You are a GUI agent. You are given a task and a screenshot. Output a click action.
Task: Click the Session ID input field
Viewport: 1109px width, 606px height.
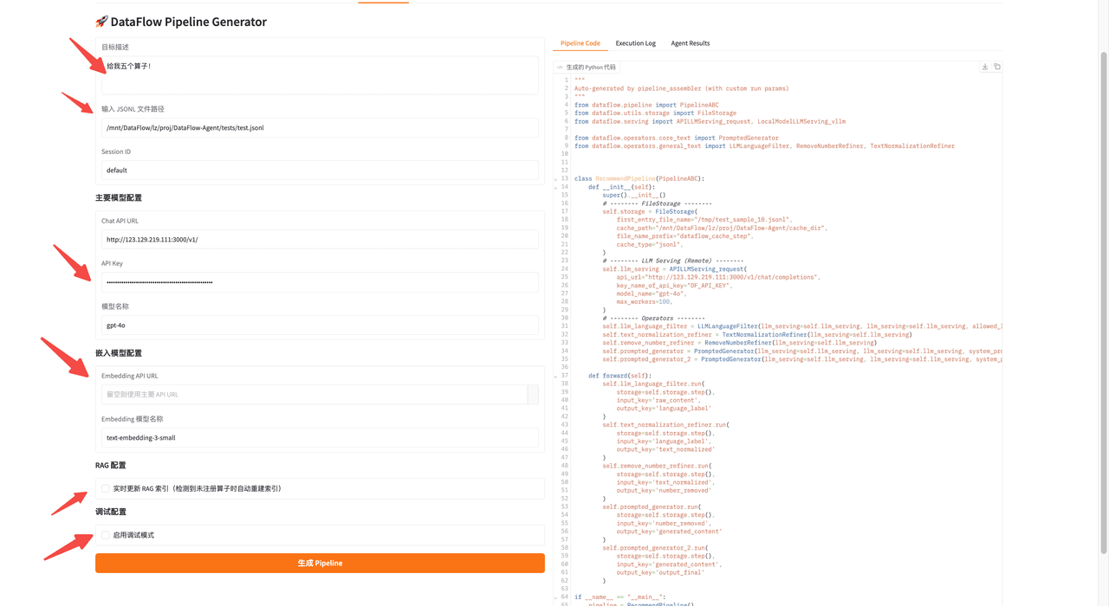tap(320, 171)
